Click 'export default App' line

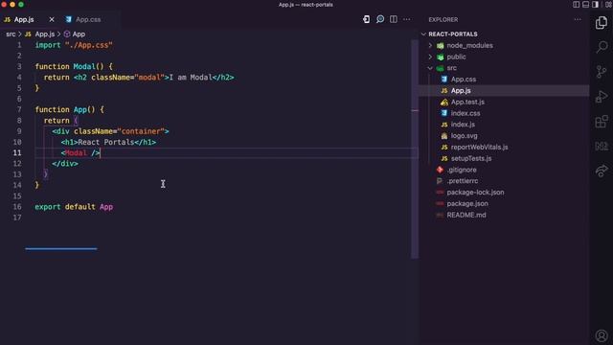[74, 207]
